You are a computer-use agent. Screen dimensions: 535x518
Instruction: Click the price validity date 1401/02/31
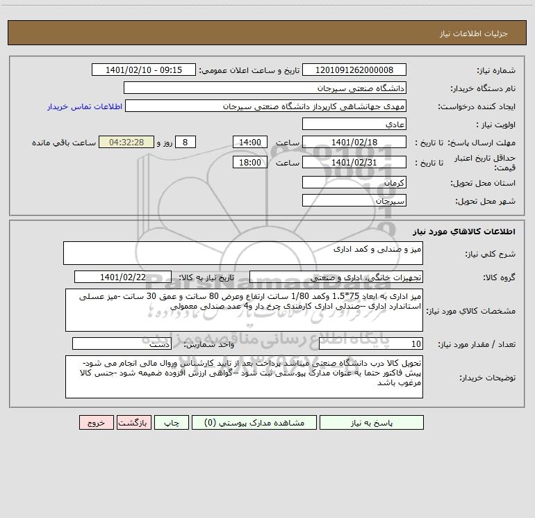pyautogui.click(x=354, y=162)
